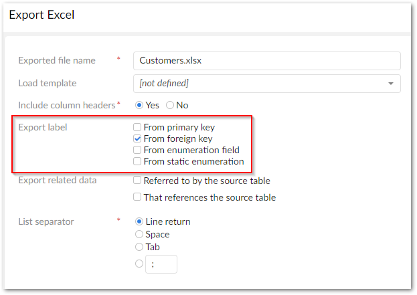The width and height of the screenshot is (417, 295).
Task: Check From static enumeration option
Action: [137, 162]
